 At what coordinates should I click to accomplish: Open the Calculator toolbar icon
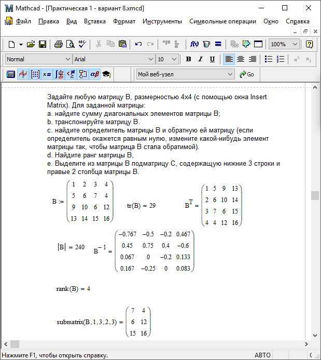pyautogui.click(x=11, y=74)
